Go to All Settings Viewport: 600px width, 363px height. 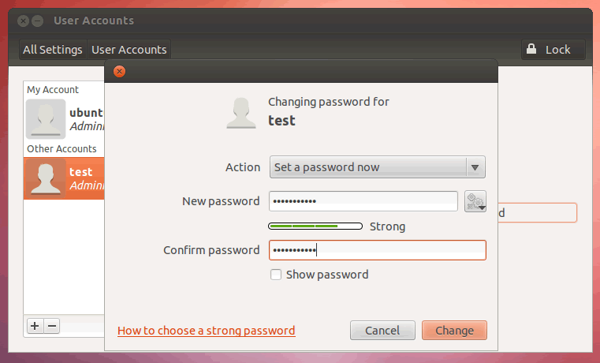[53, 50]
